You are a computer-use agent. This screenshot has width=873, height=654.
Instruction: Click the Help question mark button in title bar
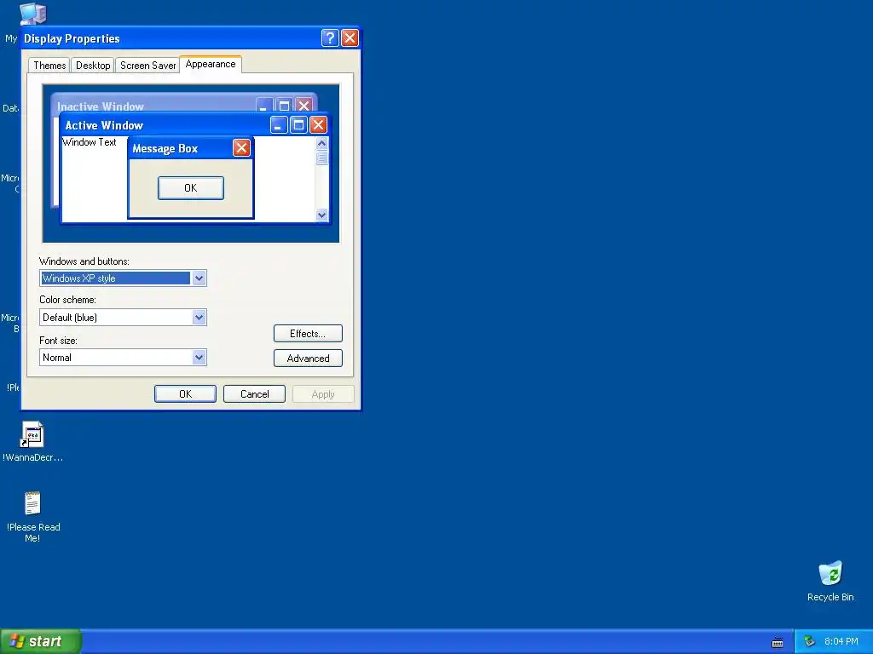tap(330, 37)
